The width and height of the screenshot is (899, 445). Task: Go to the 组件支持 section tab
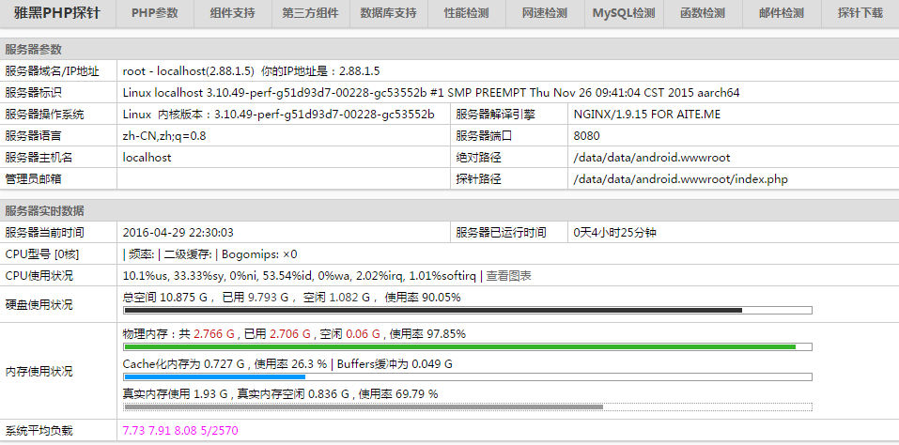click(232, 13)
